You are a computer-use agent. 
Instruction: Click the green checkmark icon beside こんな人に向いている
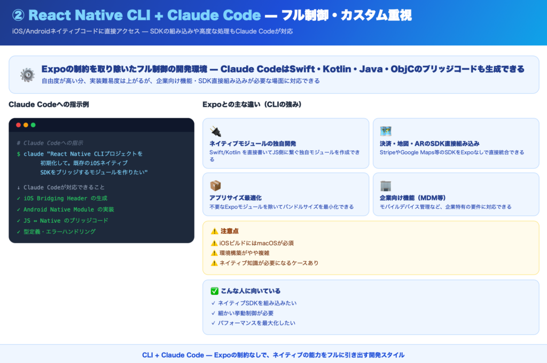point(215,291)
